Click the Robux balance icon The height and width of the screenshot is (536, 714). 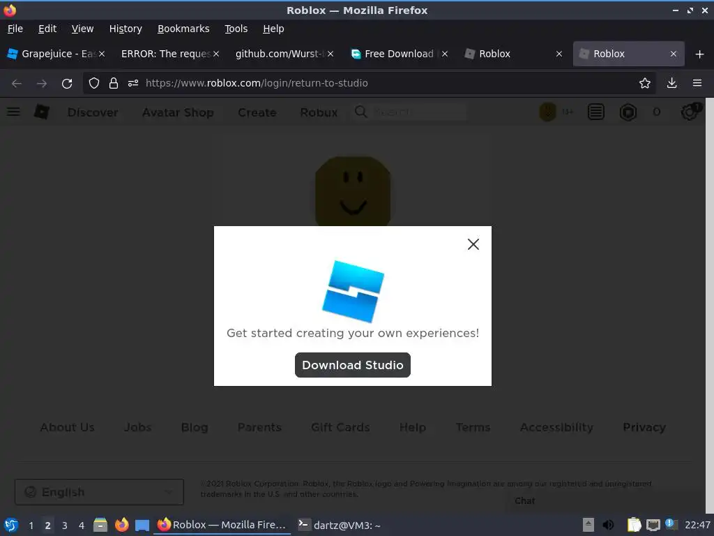(628, 112)
